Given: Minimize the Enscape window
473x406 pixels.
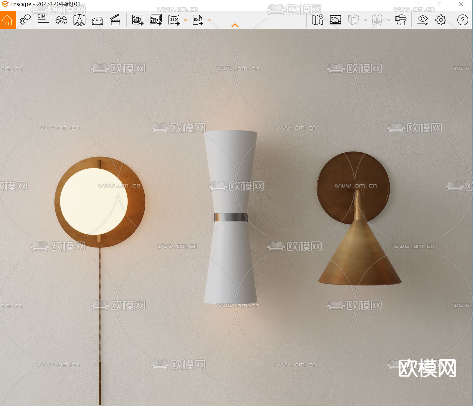Looking at the screenshot, I should pyautogui.click(x=419, y=4).
